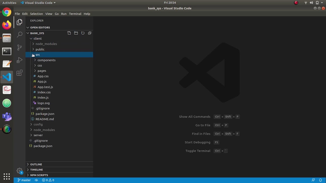Open the index.js file
This screenshot has width=326, height=183.
click(x=59, y=98)
